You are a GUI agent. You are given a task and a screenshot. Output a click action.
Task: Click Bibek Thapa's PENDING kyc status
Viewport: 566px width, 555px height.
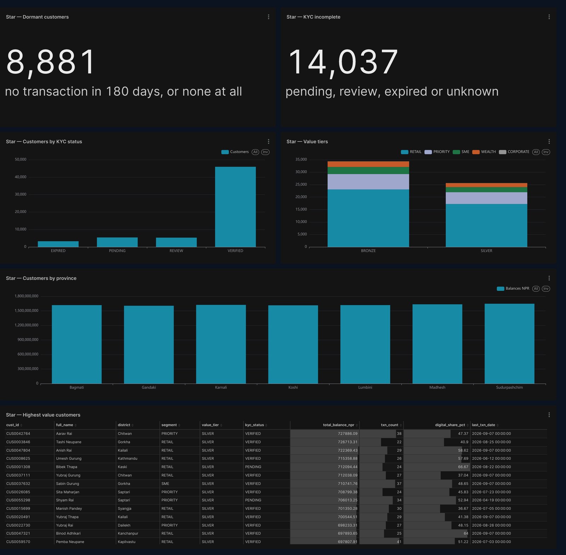253,467
